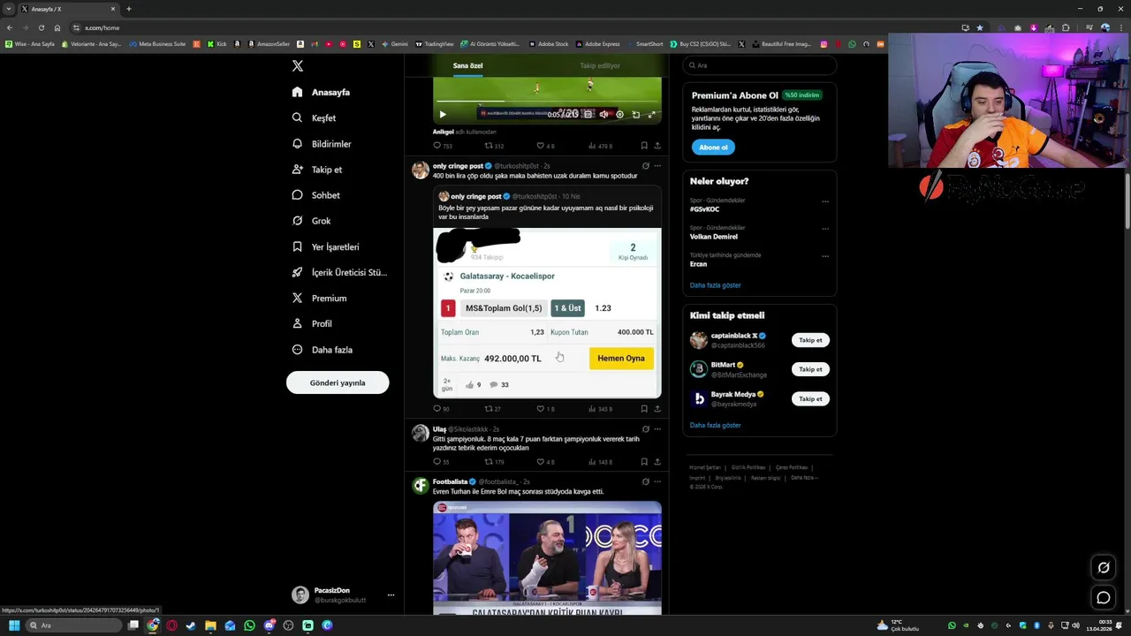Image resolution: width=1131 pixels, height=636 pixels.
Task: Click Daha fazla göster under trends
Action: coord(716,285)
